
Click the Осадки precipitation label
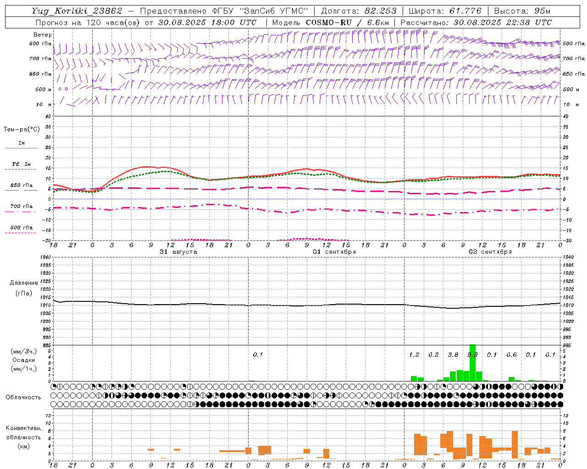(x=24, y=360)
